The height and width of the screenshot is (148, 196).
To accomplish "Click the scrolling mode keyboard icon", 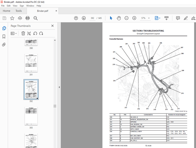I will [x=166, y=18].
